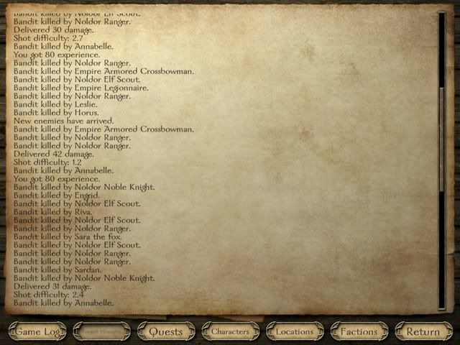View the Factions page
This screenshot has width=460, height=345.
(x=359, y=331)
